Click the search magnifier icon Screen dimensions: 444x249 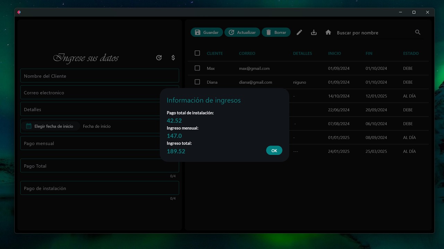point(418,32)
